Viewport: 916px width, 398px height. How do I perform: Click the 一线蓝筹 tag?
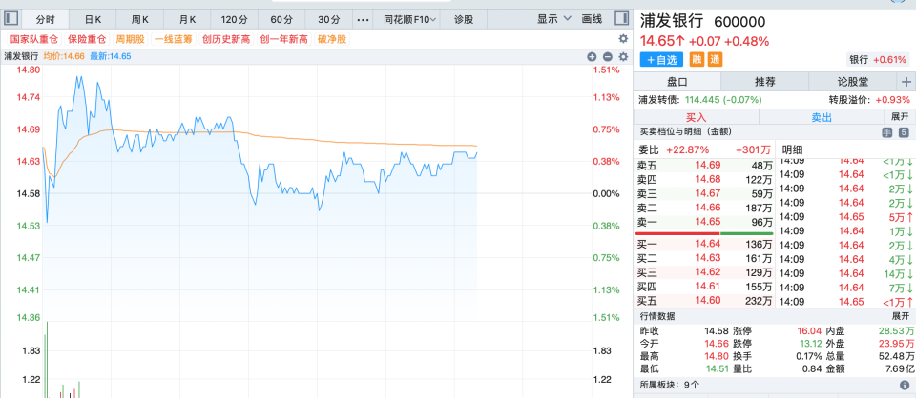174,39
